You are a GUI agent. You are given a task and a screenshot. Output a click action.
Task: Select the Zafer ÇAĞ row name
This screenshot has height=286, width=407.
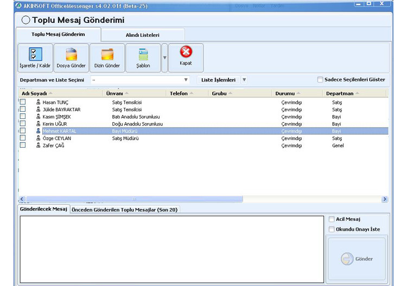[54, 145]
